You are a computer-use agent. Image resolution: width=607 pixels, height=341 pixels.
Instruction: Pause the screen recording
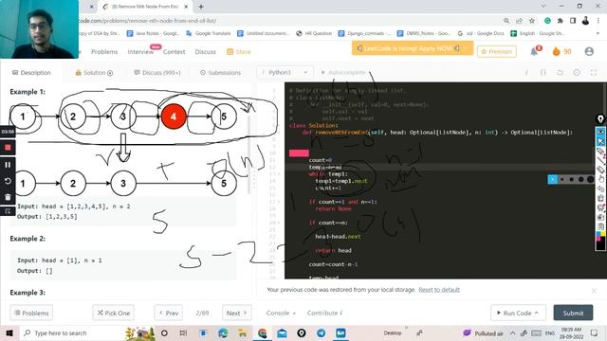pyautogui.click(x=8, y=165)
